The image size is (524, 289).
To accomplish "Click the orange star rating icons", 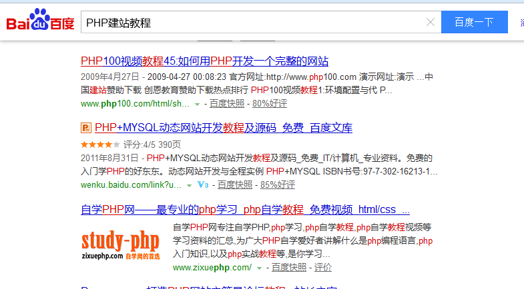I will pos(100,144).
